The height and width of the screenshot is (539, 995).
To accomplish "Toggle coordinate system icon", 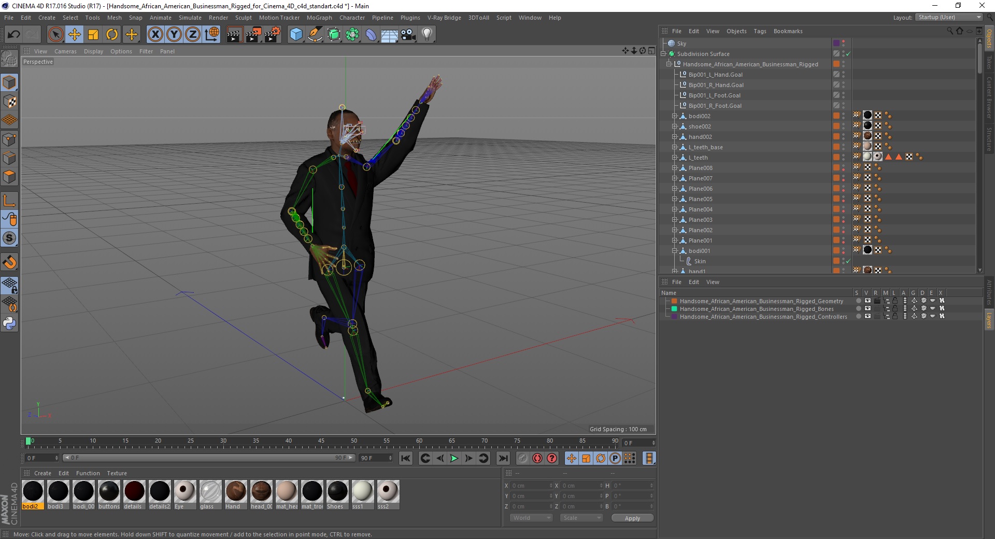I will coord(212,35).
